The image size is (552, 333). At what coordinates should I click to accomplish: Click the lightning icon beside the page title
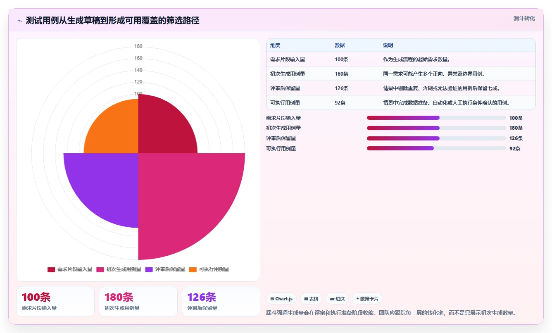pyautogui.click(x=19, y=21)
